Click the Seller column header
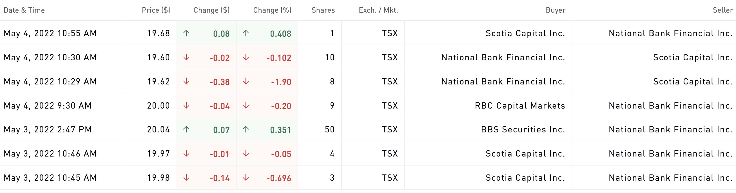 [x=722, y=10]
